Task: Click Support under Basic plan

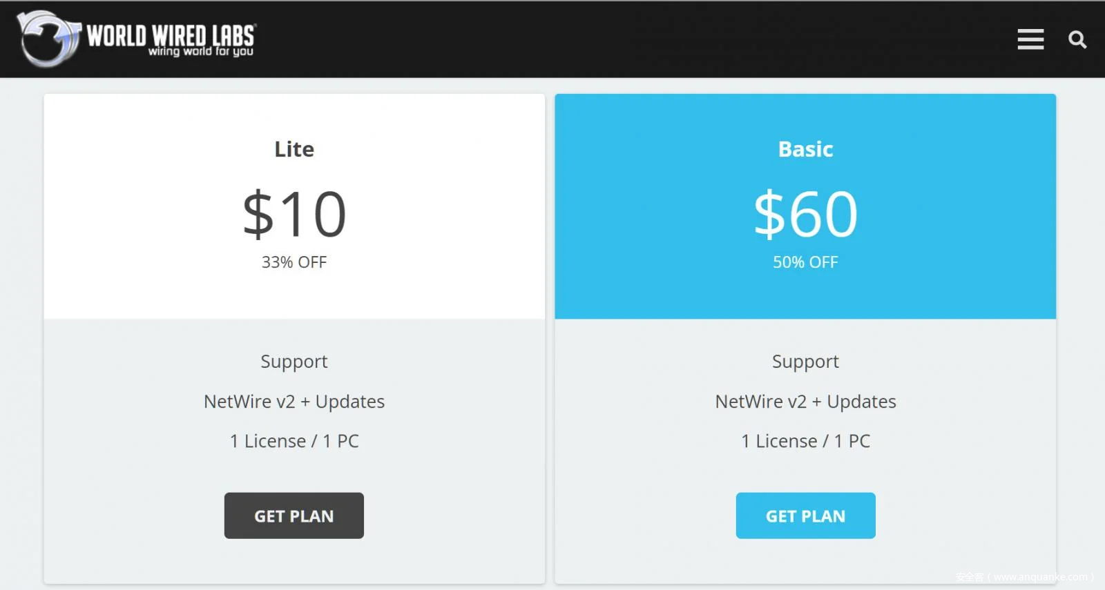Action: pyautogui.click(x=805, y=362)
